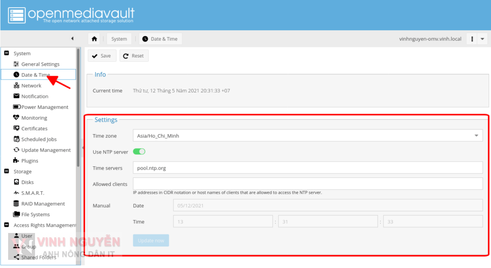This screenshot has width=491, height=268.
Task: Go to Power Management section
Action: point(45,107)
